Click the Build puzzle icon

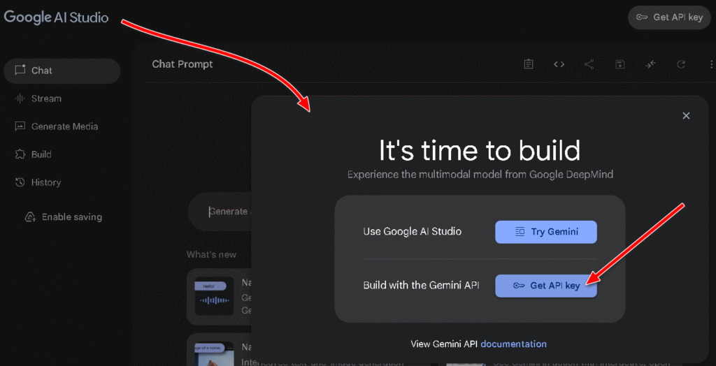(20, 154)
